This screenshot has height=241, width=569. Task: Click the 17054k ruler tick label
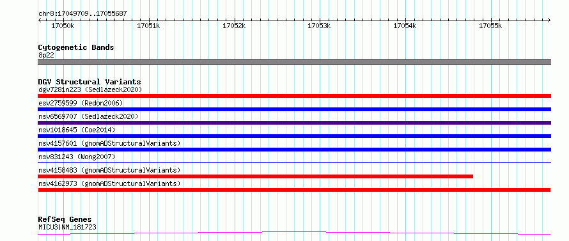point(405,26)
